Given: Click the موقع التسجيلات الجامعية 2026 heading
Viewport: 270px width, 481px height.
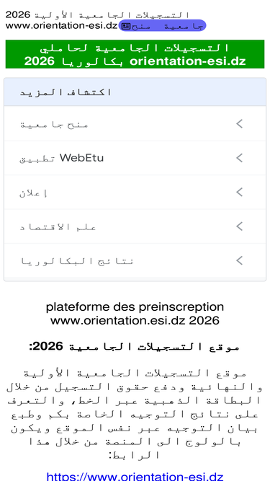Looking at the screenshot, I should 135,347.
